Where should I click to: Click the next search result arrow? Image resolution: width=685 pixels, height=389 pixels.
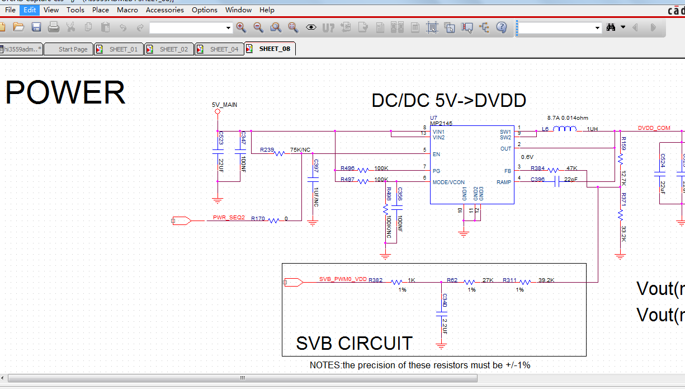[x=653, y=27]
